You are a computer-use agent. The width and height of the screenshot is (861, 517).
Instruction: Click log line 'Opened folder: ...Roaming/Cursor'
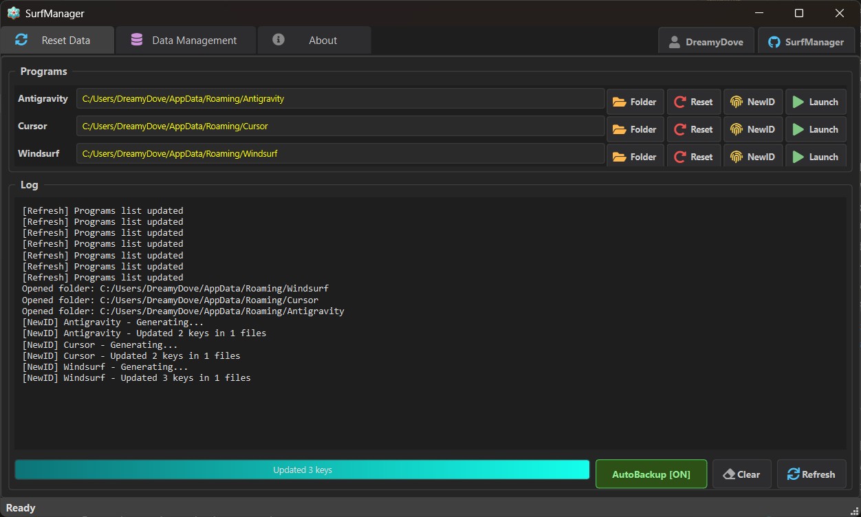point(170,300)
